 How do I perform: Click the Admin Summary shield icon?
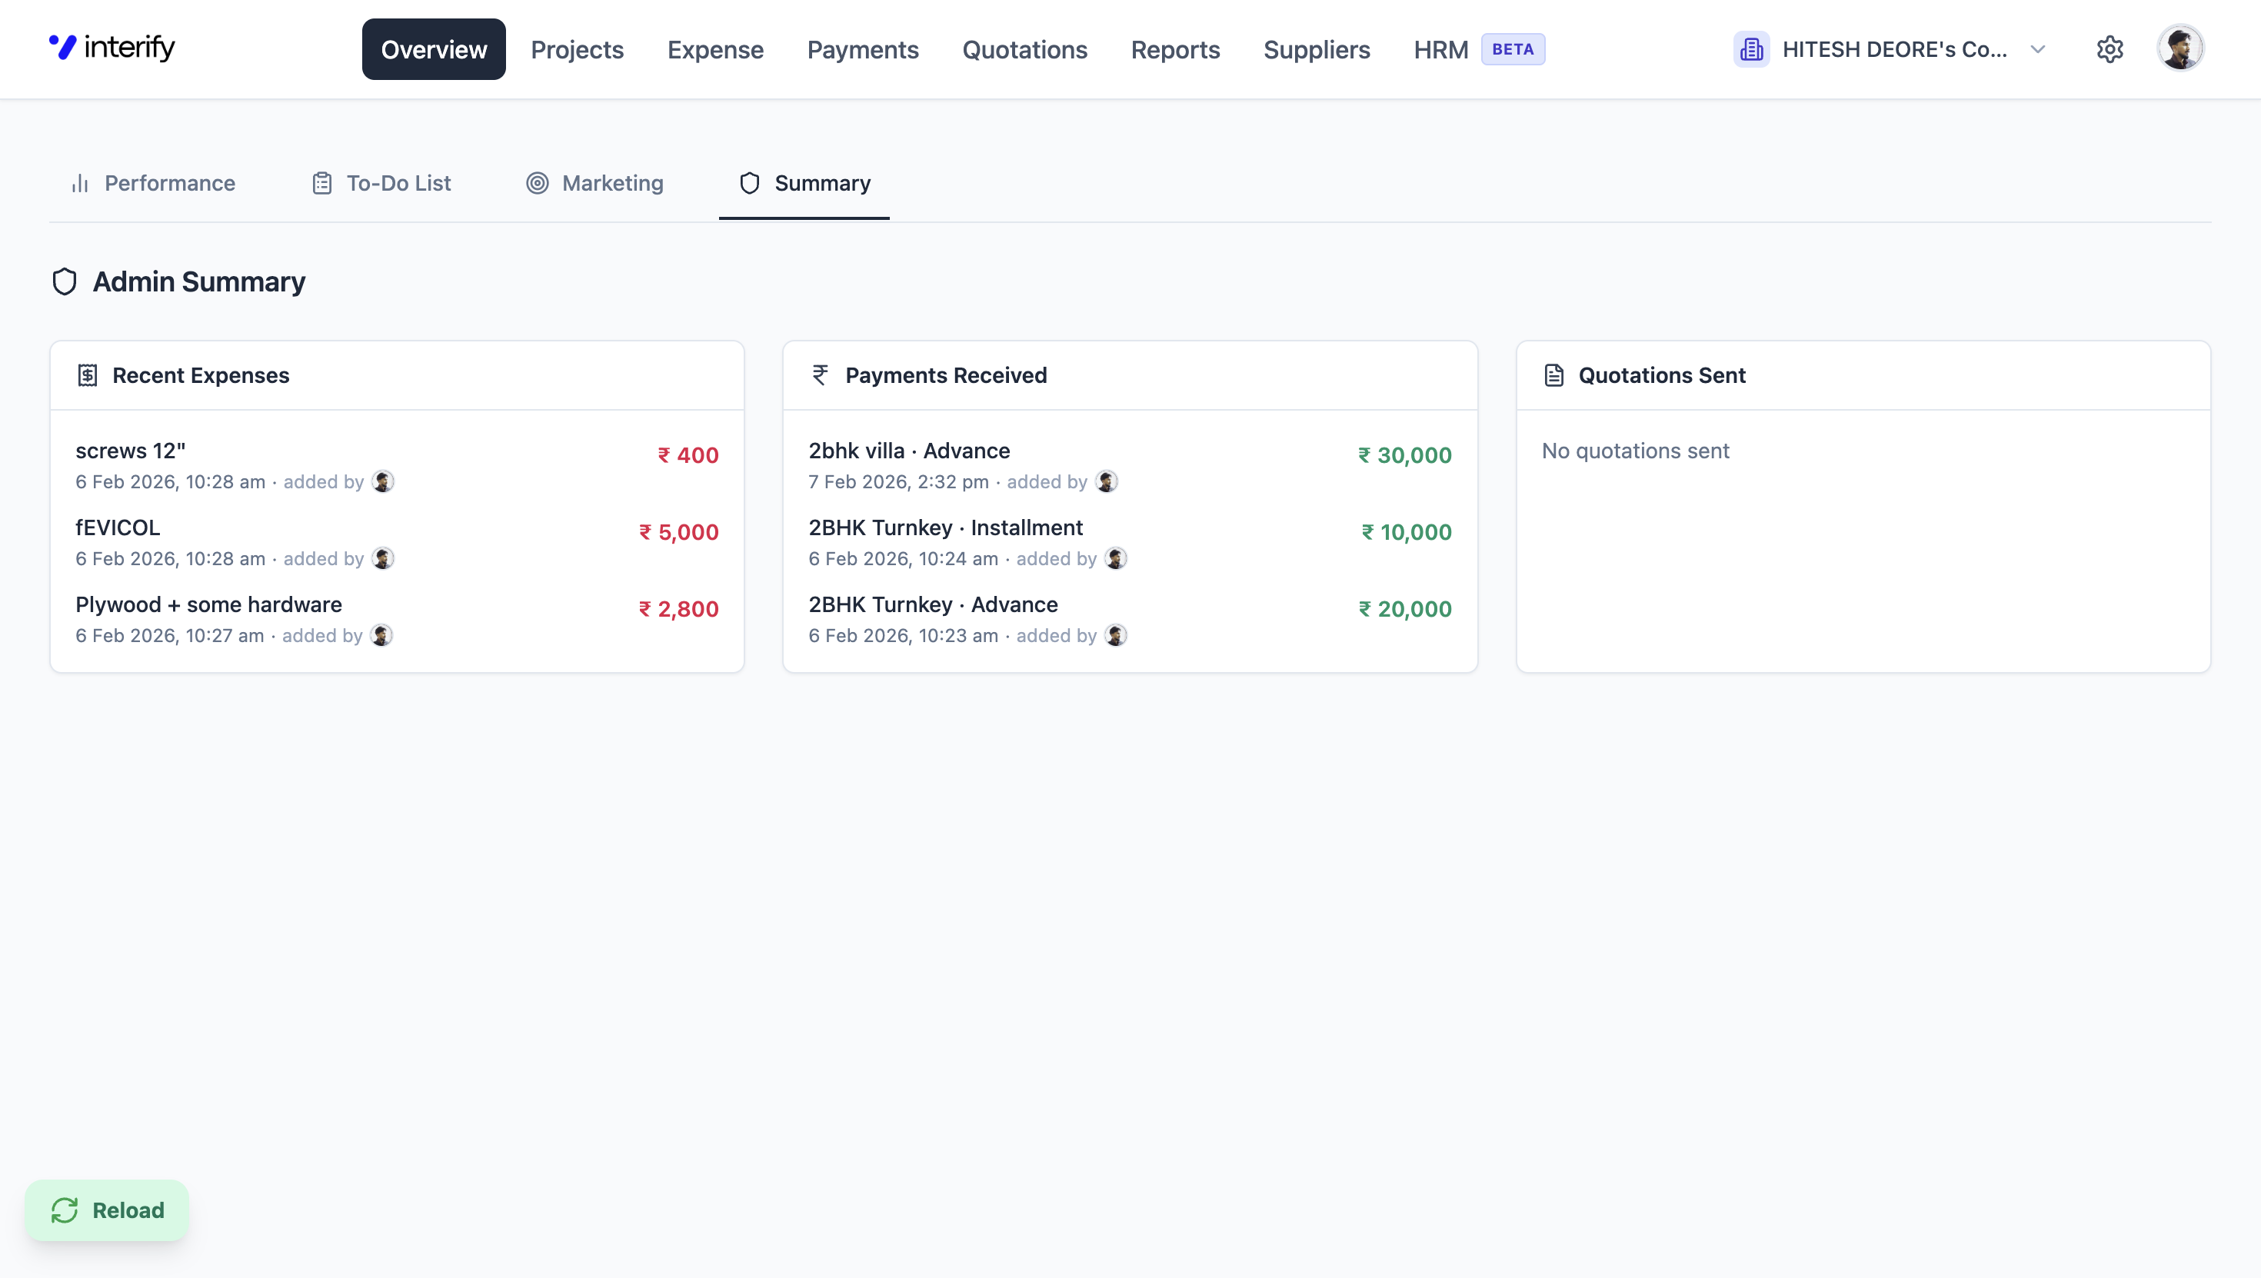click(x=64, y=281)
